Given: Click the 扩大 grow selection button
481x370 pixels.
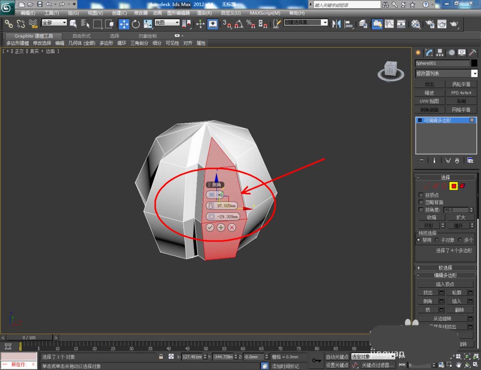Looking at the screenshot, I should tap(460, 217).
